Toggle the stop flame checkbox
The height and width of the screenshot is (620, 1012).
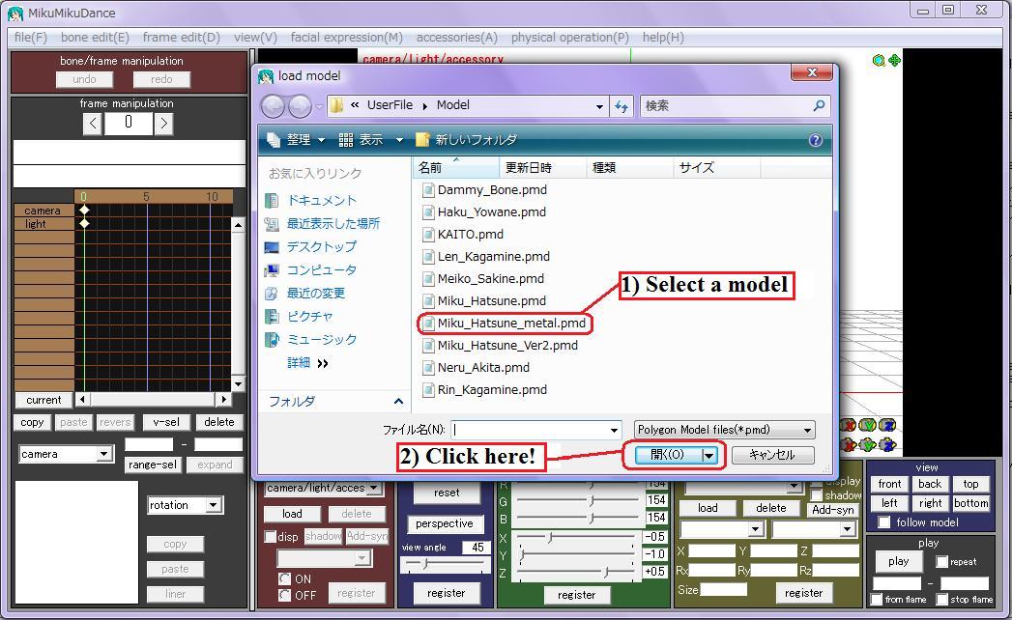point(942,600)
